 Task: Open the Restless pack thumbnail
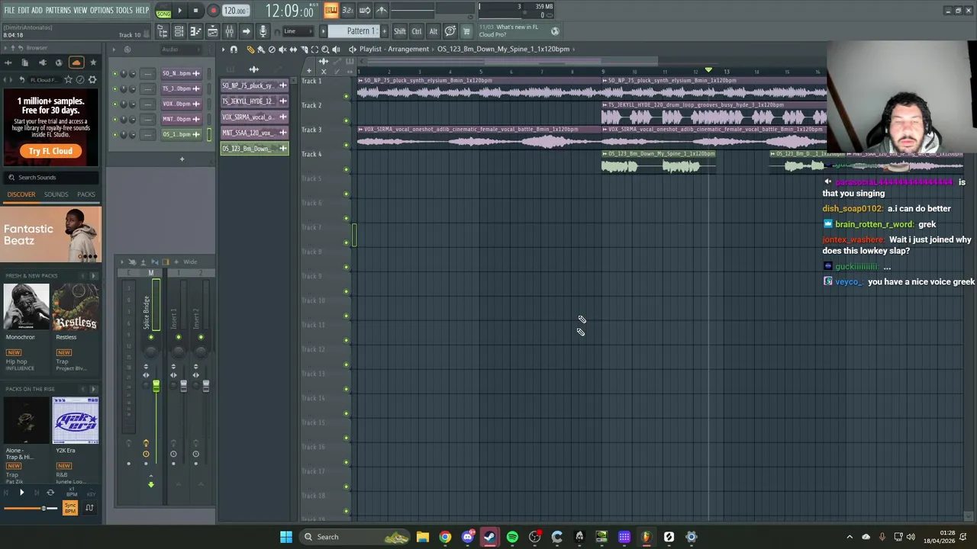click(x=76, y=307)
